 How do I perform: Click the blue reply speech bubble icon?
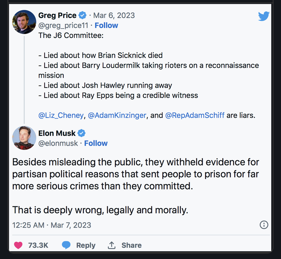[x=66, y=245]
